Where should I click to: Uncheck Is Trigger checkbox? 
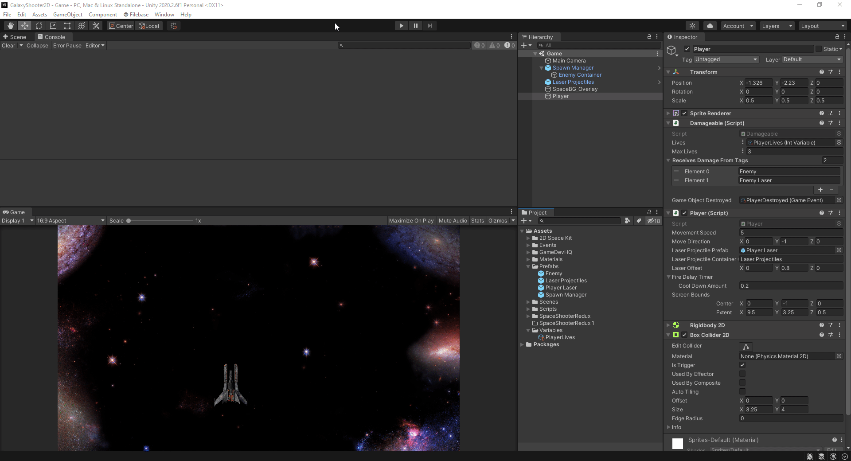click(742, 365)
